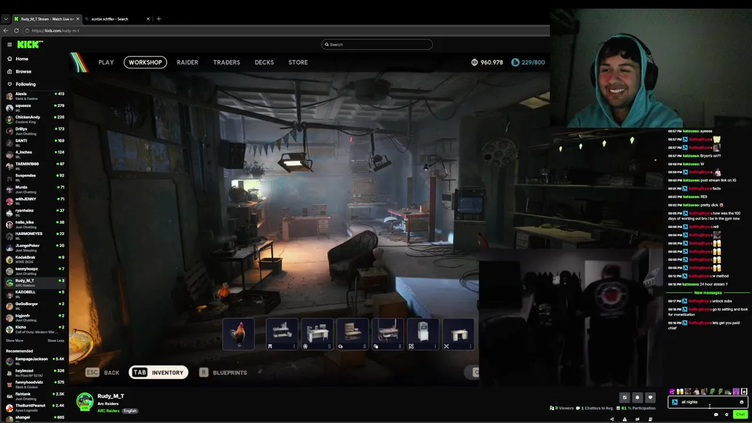Select the explosives station thumbnail
The width and height of the screenshot is (752, 423).
[x=388, y=334]
